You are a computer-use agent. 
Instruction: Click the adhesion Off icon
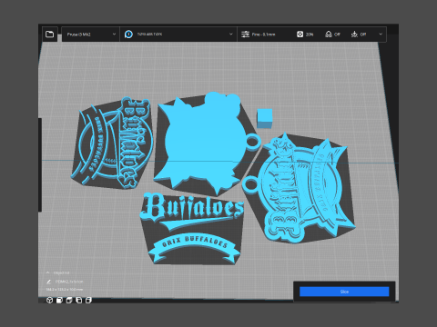(354, 35)
